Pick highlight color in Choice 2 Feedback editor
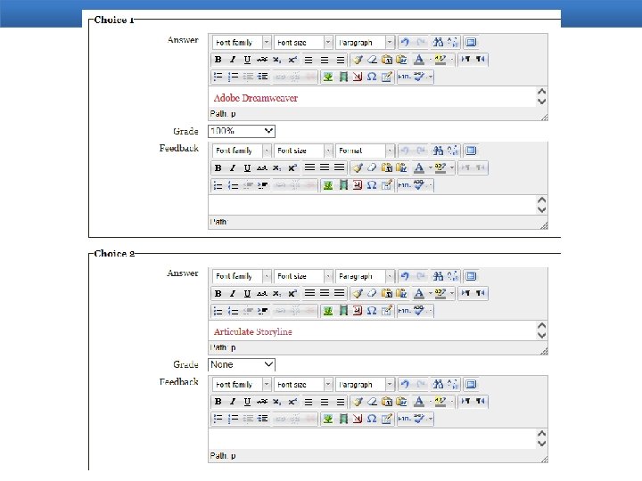This screenshot has height=481, width=642. [440, 402]
